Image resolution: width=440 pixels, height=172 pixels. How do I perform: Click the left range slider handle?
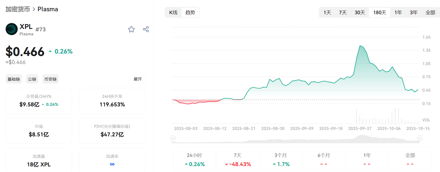point(173,139)
